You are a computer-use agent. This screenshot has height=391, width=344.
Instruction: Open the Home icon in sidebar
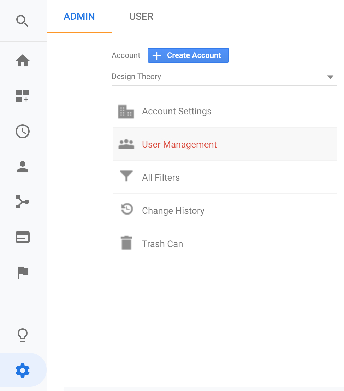pyautogui.click(x=23, y=60)
